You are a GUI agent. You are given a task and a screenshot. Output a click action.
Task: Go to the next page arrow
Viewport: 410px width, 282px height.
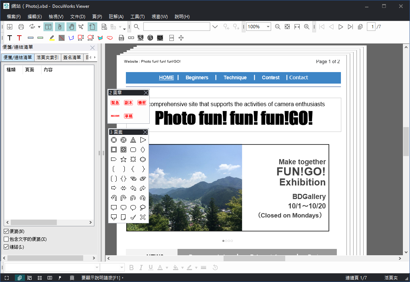341,27
